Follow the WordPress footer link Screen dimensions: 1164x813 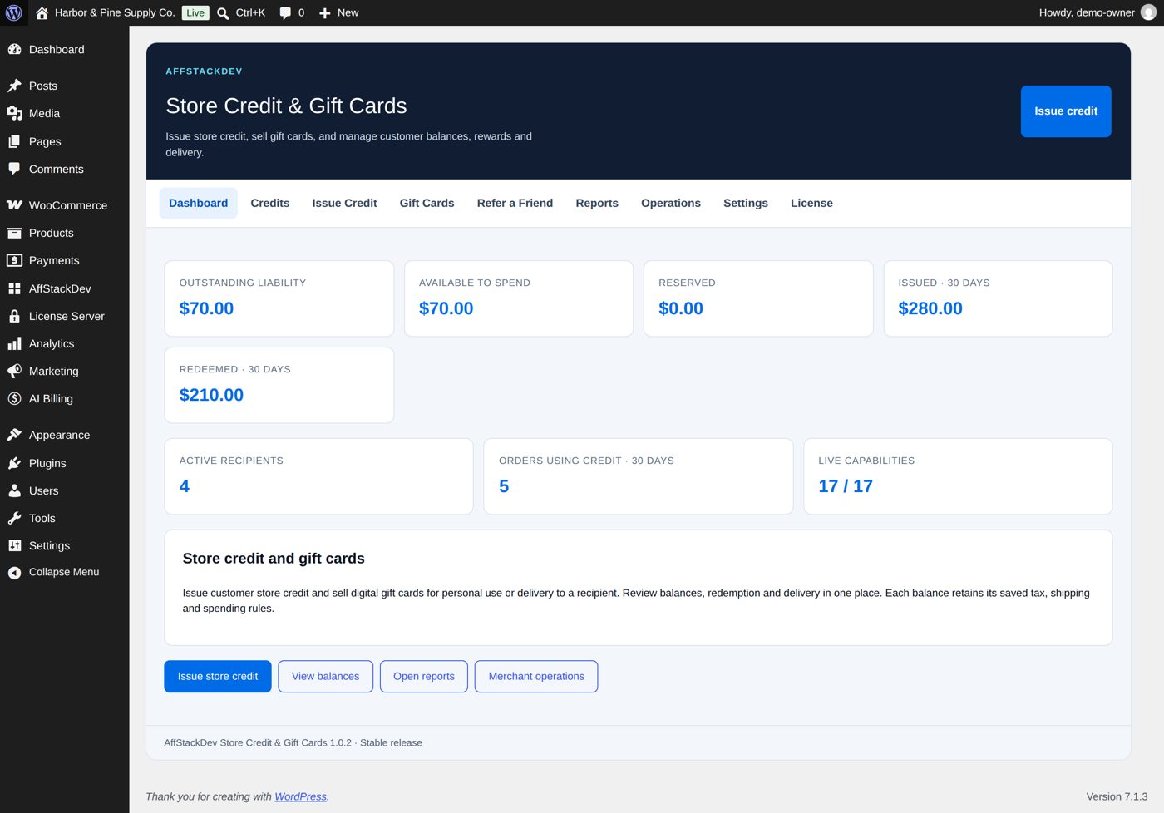300,796
